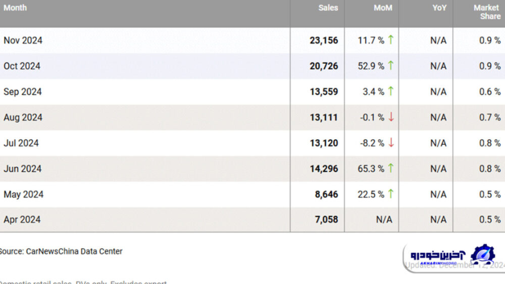Click the Persian Akharin Khodro logo text
The image size is (505, 284).
[438, 253]
